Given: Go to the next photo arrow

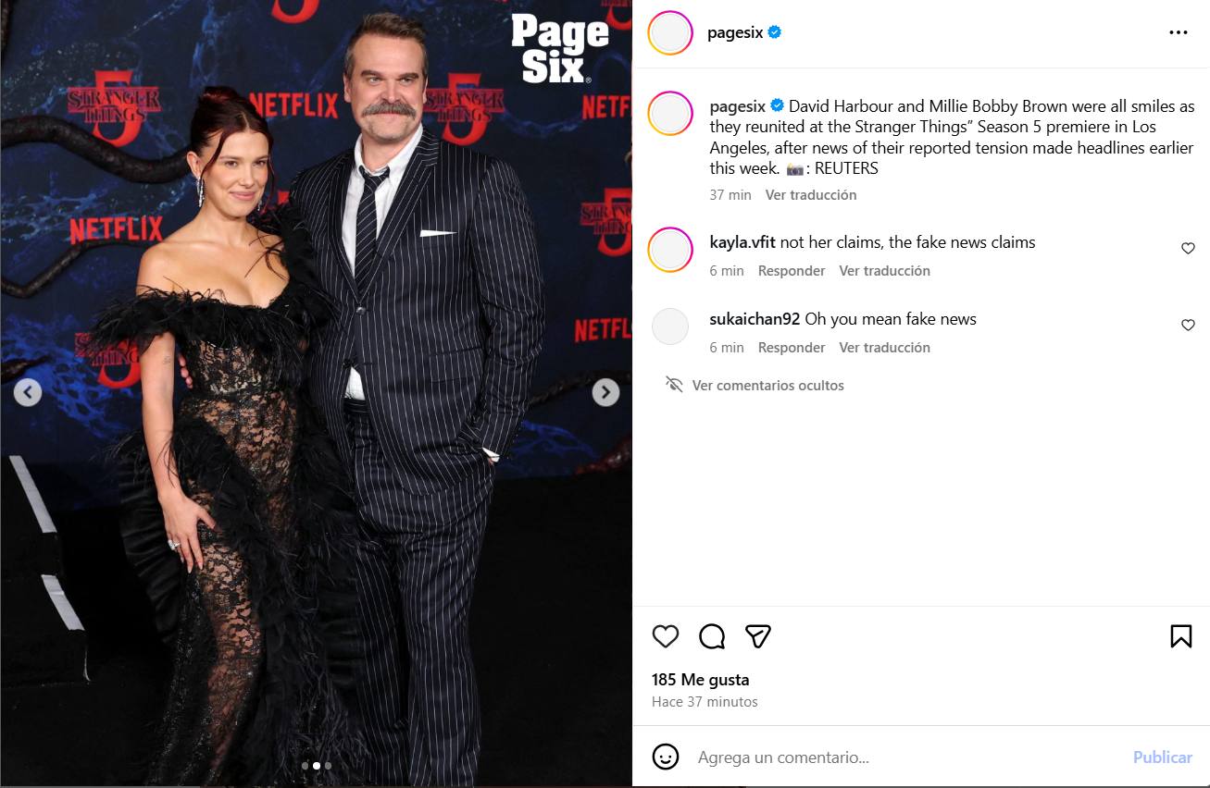Looking at the screenshot, I should 605,392.
